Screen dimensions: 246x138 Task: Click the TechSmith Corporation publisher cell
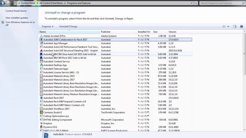coord(113,112)
